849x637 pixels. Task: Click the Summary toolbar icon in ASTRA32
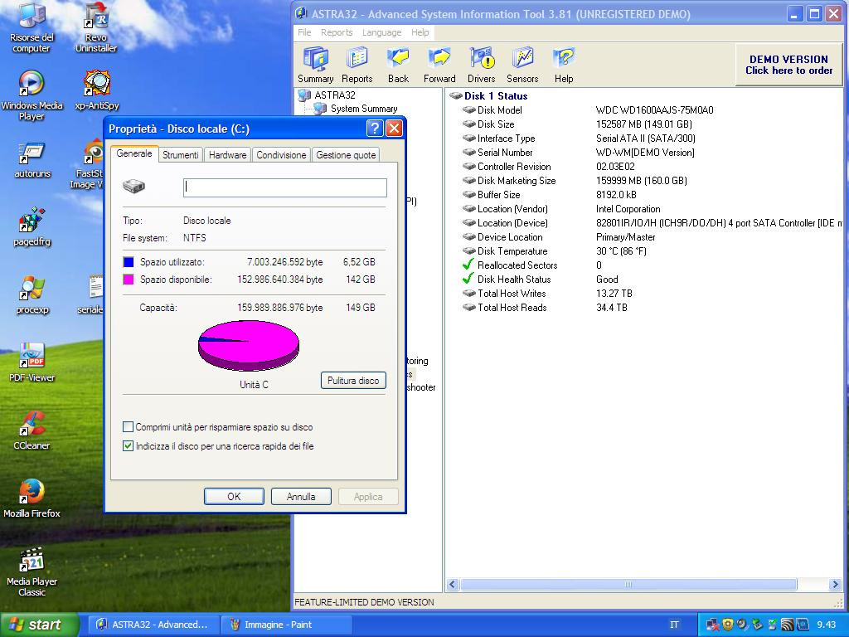(x=315, y=65)
